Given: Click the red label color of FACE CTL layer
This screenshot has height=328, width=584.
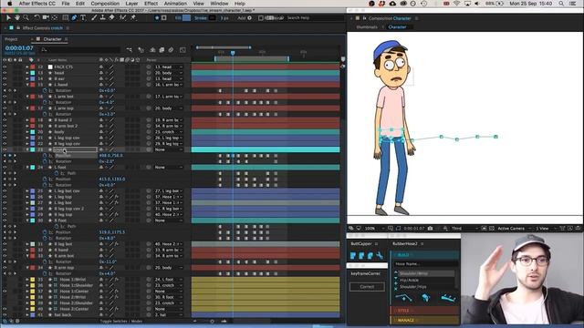Looking at the screenshot, I should (x=33, y=67).
